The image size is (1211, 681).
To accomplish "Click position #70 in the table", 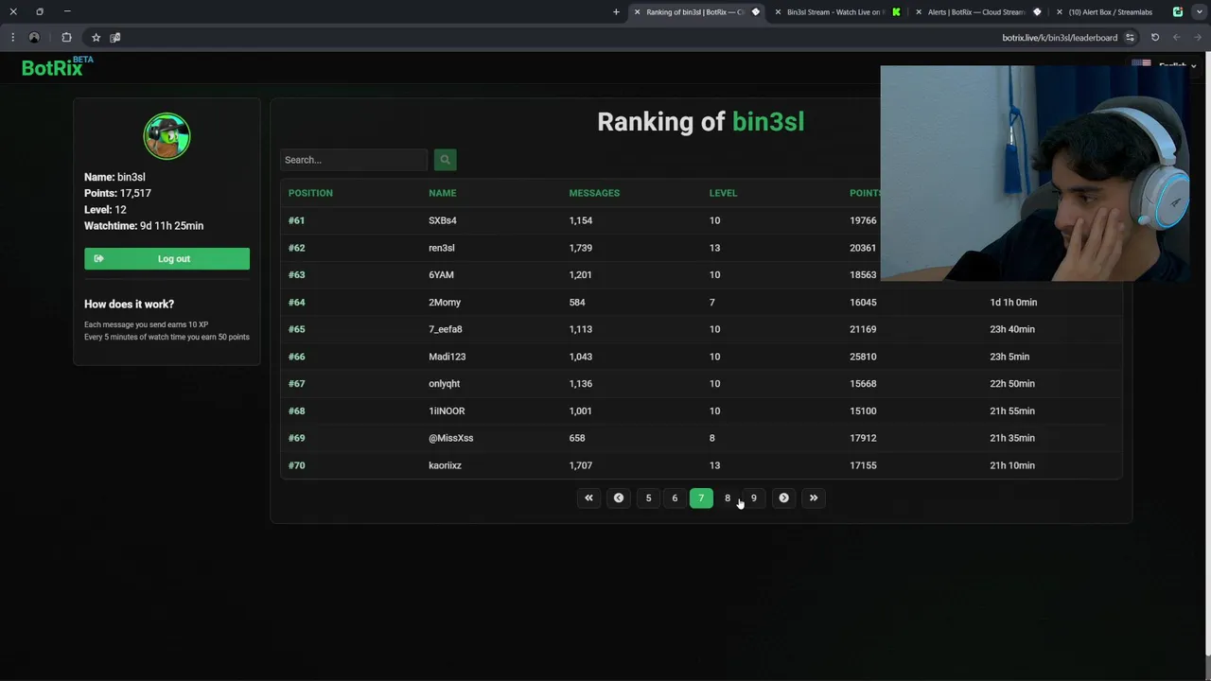I will click(296, 465).
